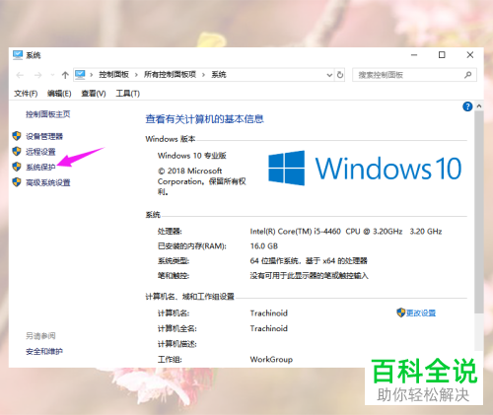Open the 查看(V) menu
Screen dimensions: 493x415
point(94,94)
